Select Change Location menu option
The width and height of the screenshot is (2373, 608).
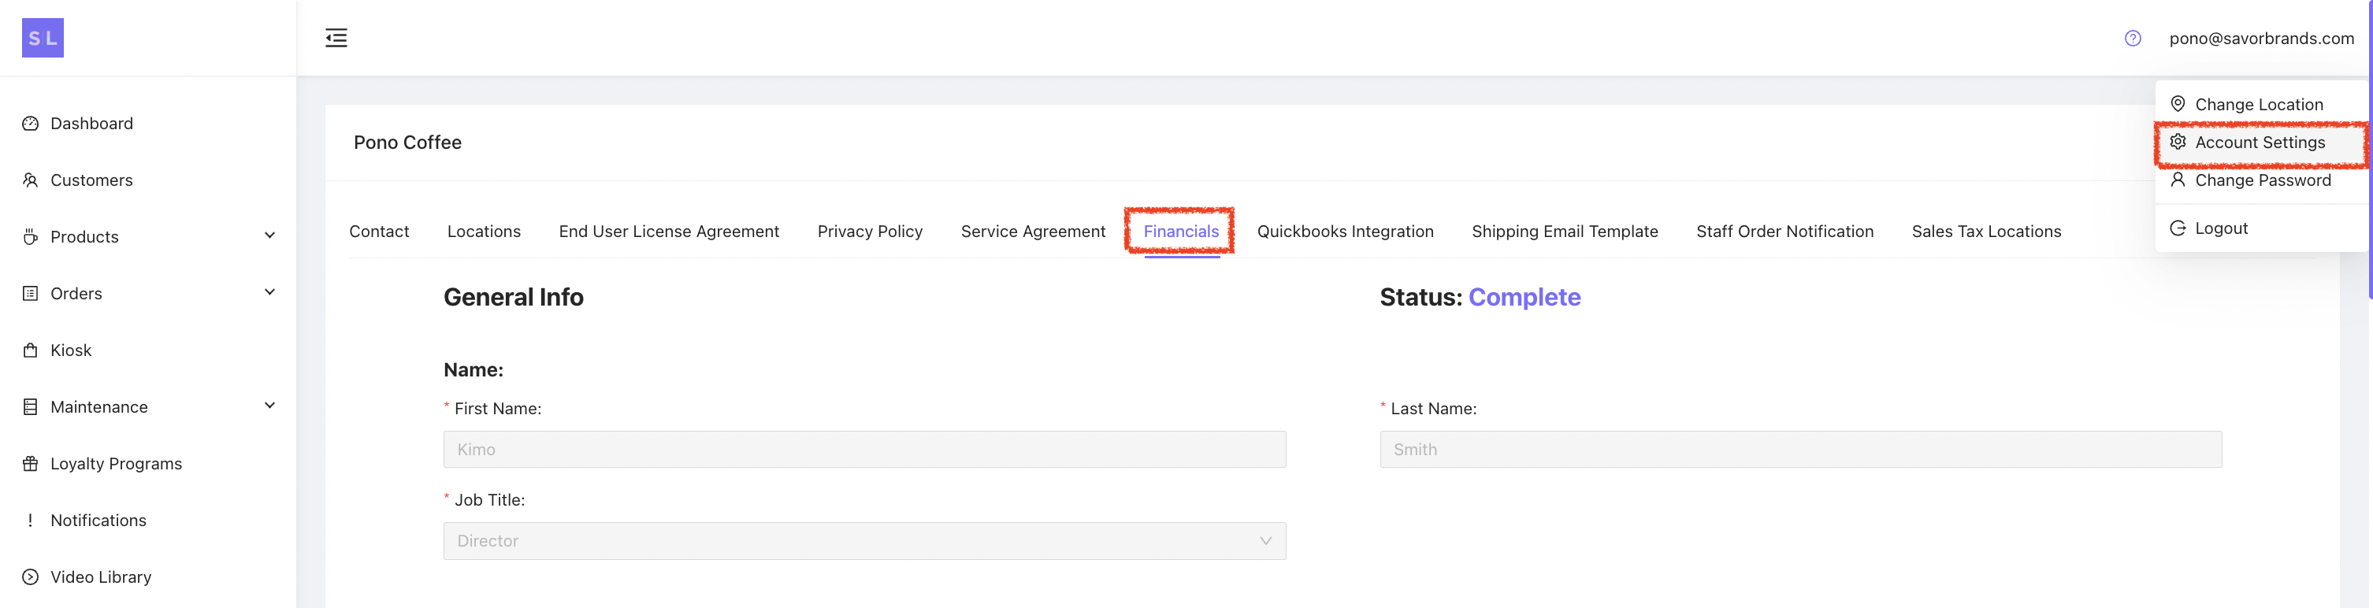click(x=2258, y=105)
